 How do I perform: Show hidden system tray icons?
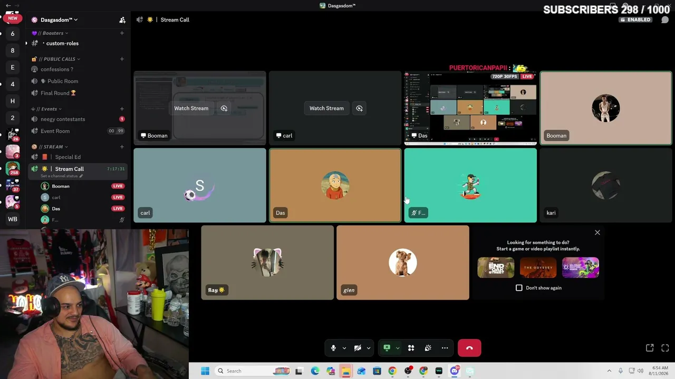click(609, 371)
